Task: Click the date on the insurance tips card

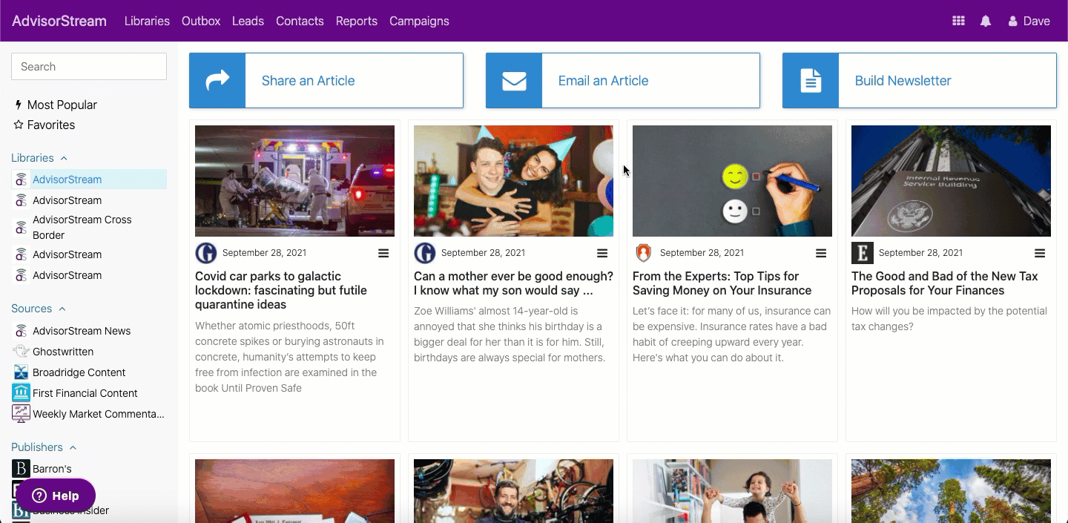Action: [x=702, y=253]
